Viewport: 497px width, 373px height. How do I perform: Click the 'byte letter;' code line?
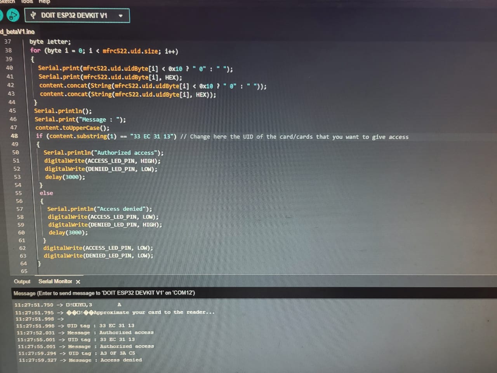(50, 42)
